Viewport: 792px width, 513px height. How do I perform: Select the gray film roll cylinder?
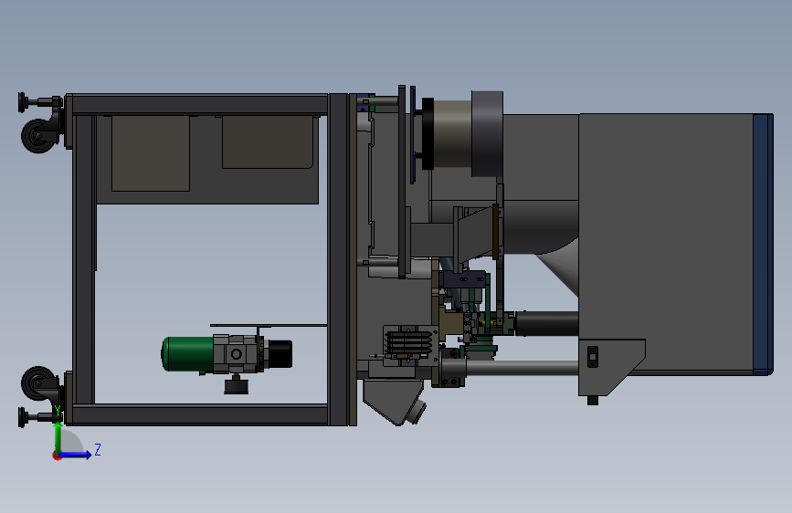click(452, 134)
